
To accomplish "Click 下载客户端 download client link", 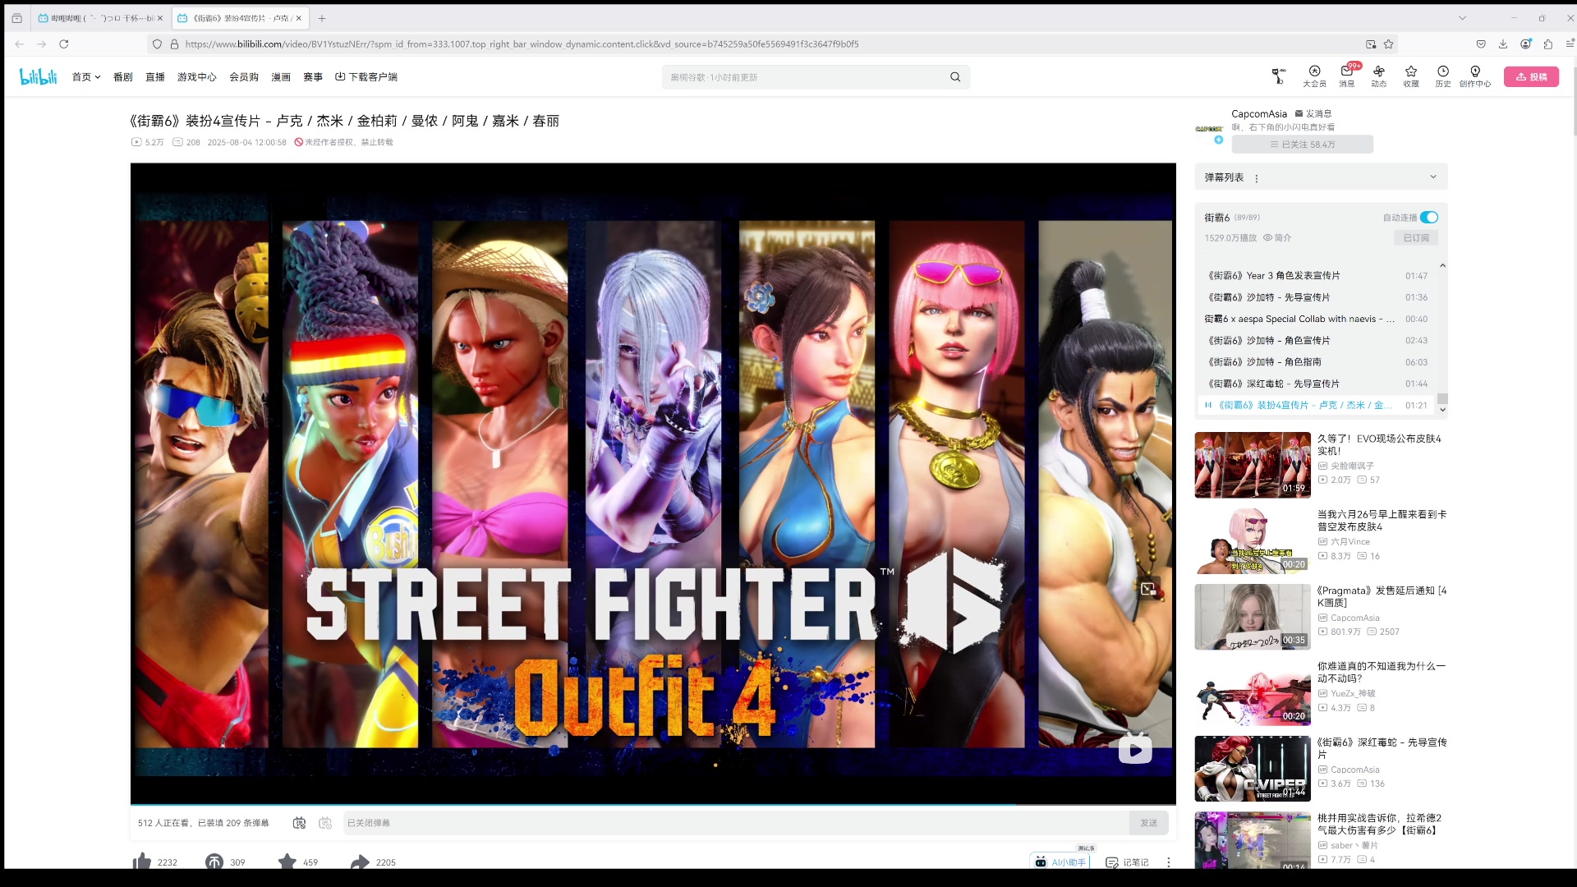I will click(x=366, y=76).
